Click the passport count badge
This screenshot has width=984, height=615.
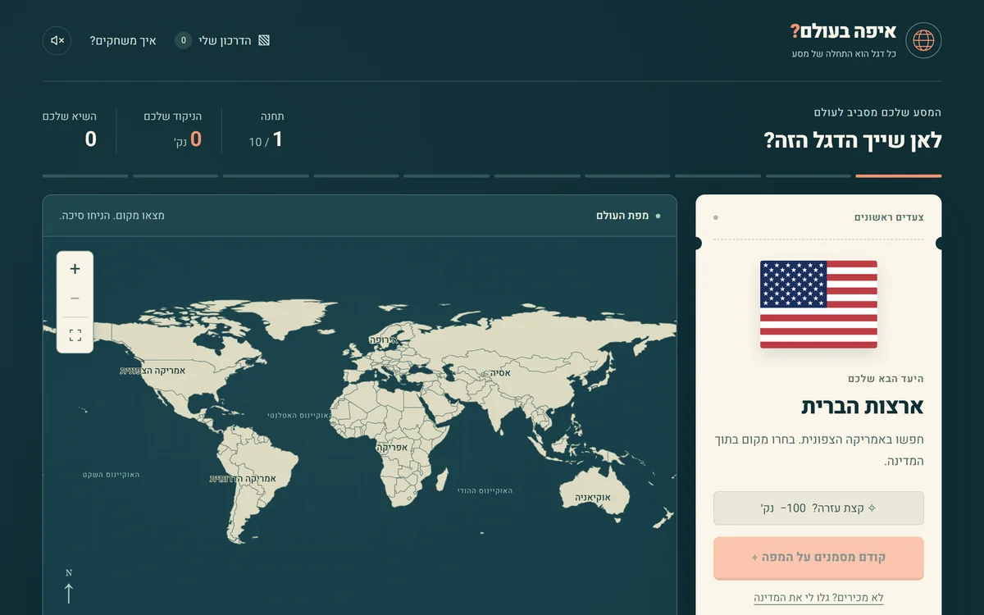(184, 40)
